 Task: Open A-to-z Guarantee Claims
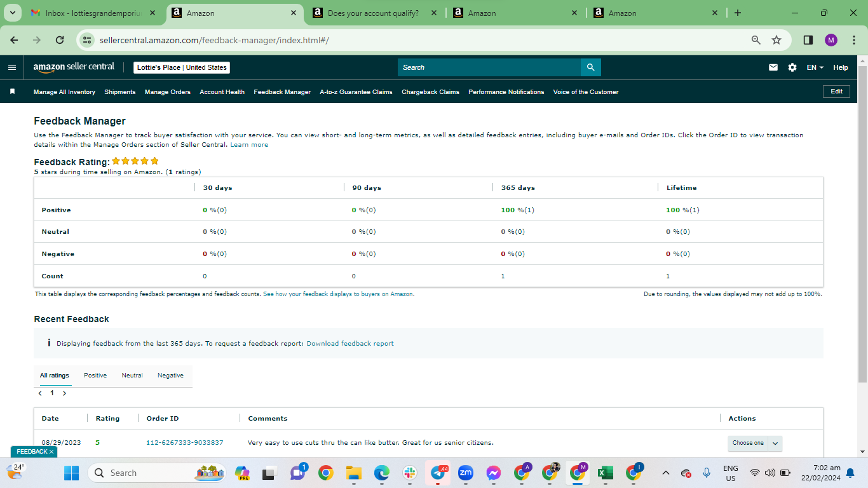[356, 91]
